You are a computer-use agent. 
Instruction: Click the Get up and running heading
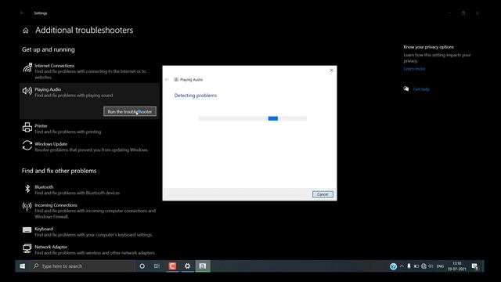pos(49,49)
